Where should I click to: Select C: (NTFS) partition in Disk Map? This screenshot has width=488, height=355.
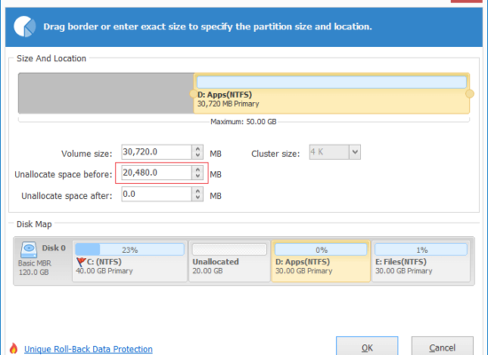coord(130,261)
